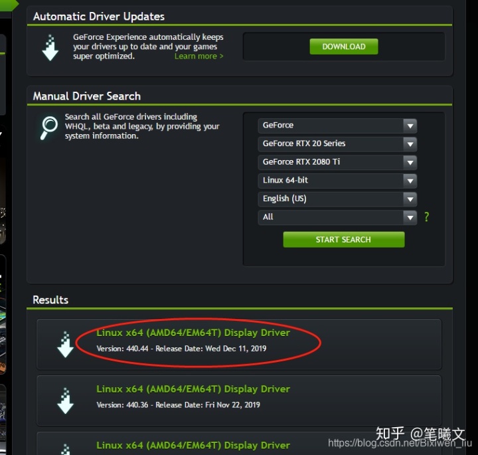Click the green question mark help icon
This screenshot has height=455, width=478.
[426, 217]
